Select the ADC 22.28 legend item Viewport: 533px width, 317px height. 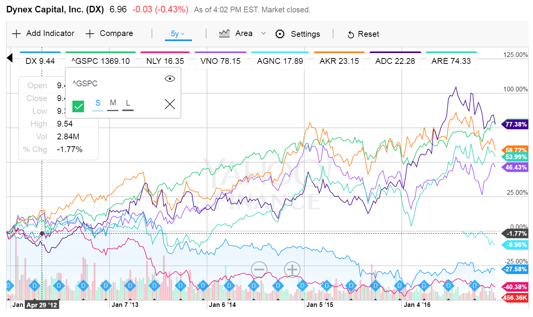[395, 61]
